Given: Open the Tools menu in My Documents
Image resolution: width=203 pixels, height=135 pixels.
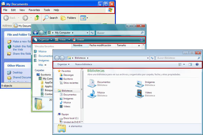Looking at the screenshot, I should (x=47, y=10).
